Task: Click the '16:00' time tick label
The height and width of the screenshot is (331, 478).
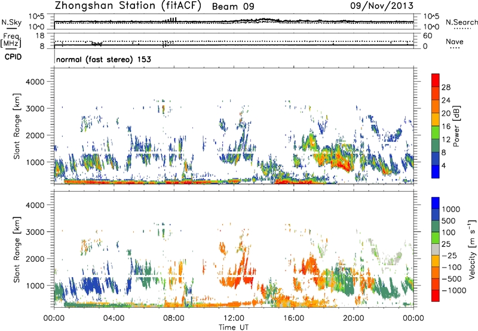Action: point(293,318)
